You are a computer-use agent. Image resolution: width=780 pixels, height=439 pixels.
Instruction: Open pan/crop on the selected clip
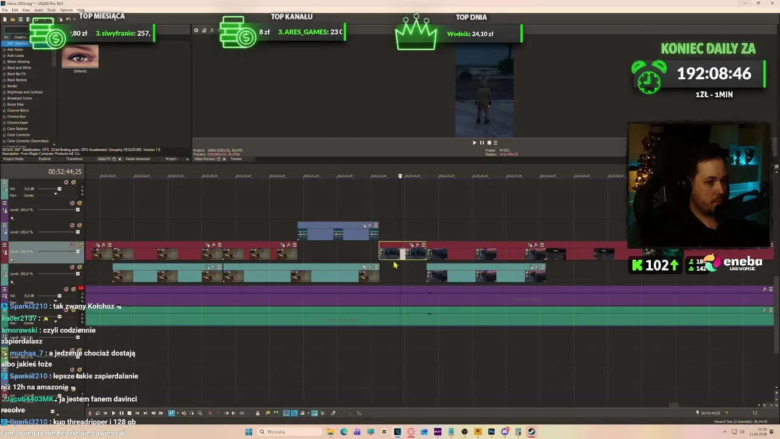(411, 244)
